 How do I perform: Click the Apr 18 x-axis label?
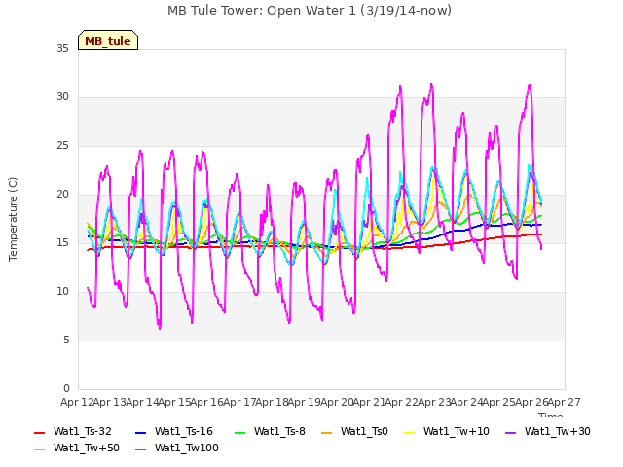(x=272, y=403)
